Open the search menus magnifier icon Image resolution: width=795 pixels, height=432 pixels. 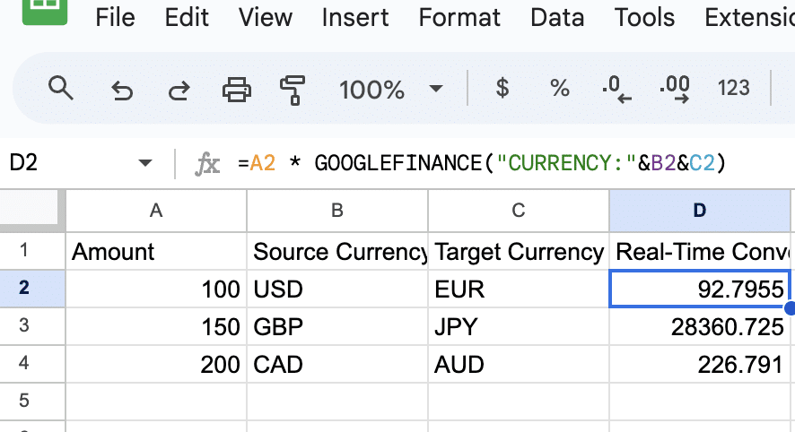61,89
